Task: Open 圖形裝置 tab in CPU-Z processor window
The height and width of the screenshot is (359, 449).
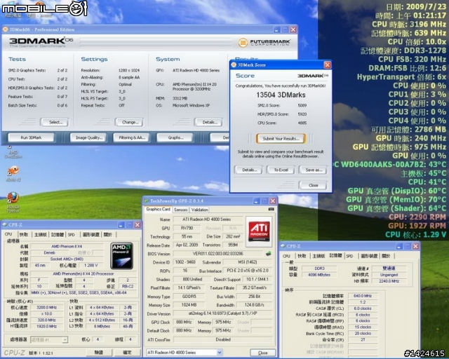Action: coord(91,235)
